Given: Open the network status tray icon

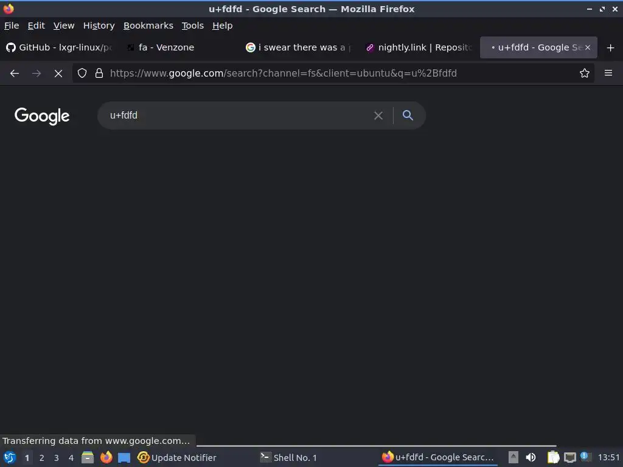Looking at the screenshot, I should click(x=569, y=457).
